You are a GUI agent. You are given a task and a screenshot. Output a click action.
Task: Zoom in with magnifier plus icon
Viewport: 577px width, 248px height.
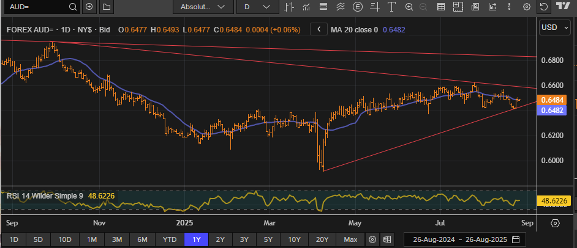409,7
